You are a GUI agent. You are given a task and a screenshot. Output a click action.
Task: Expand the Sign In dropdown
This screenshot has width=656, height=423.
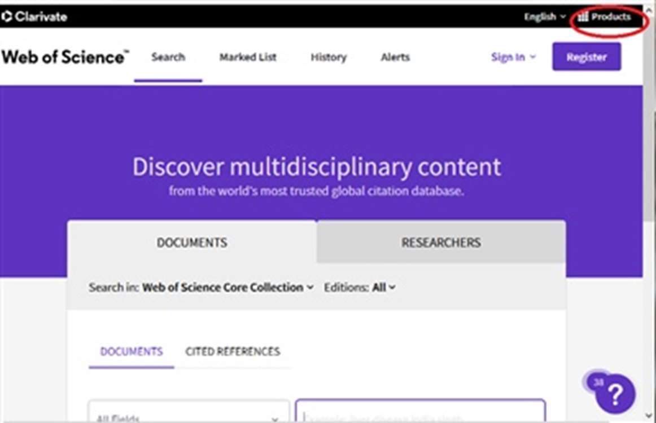coord(513,57)
